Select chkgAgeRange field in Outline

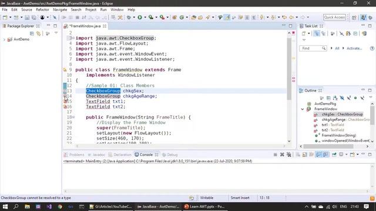[342, 120]
